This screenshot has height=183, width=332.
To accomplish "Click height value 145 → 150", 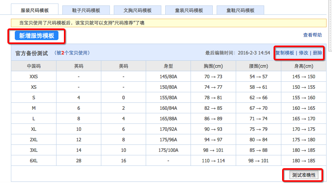I will 304,77.
